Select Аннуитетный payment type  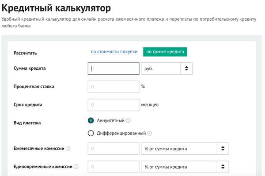(91, 120)
